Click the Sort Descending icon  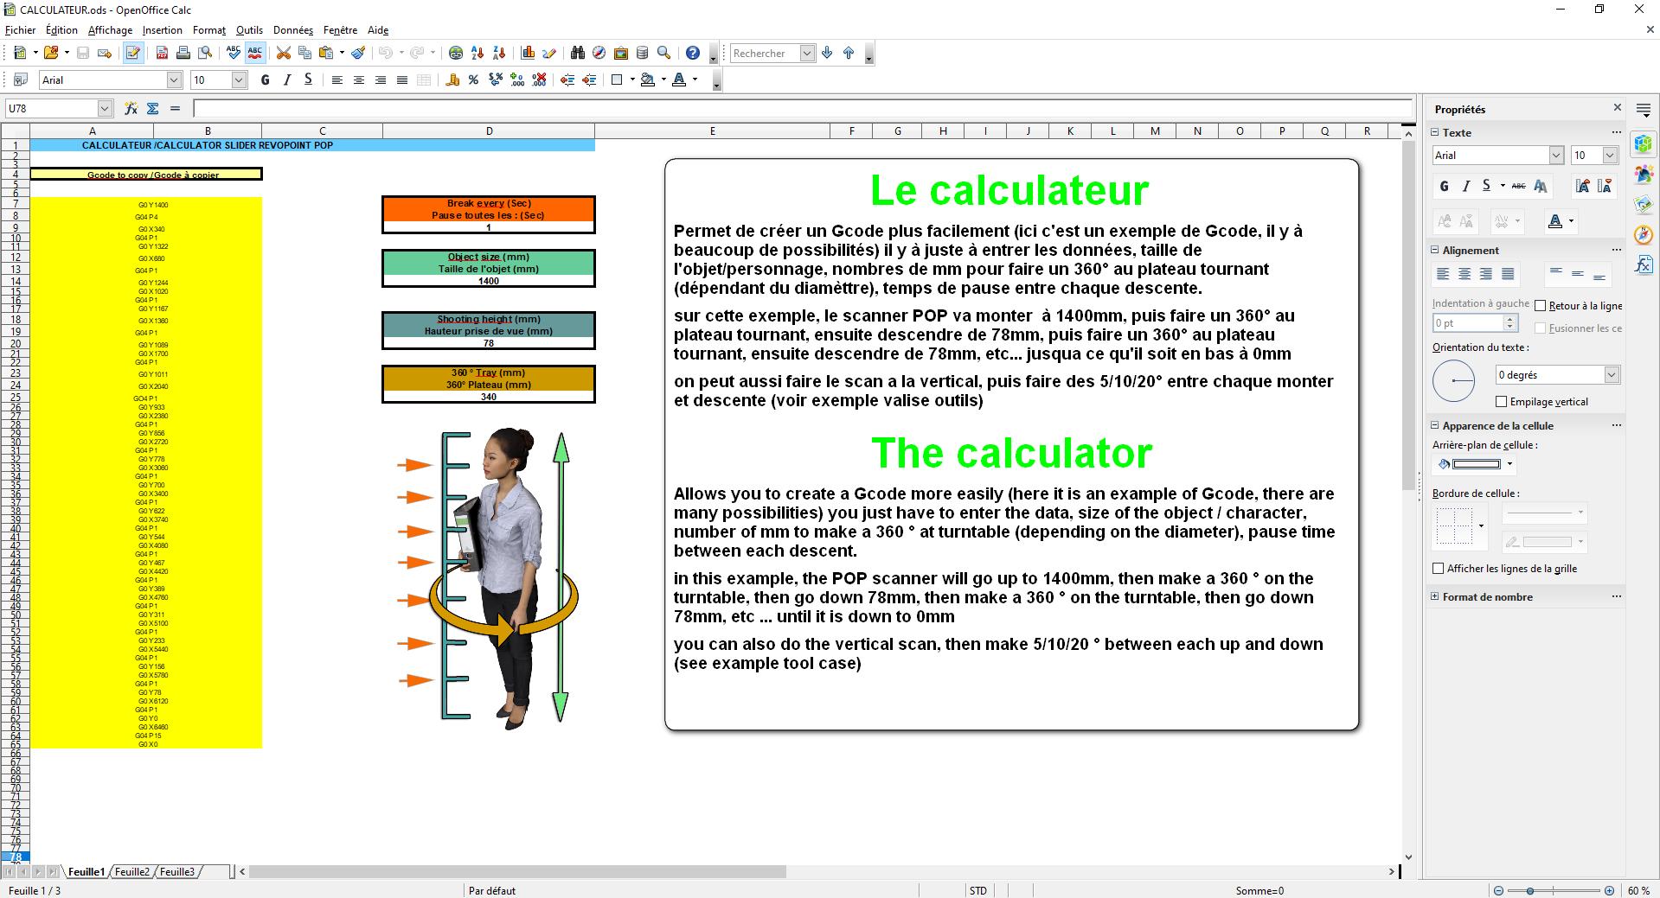499,53
